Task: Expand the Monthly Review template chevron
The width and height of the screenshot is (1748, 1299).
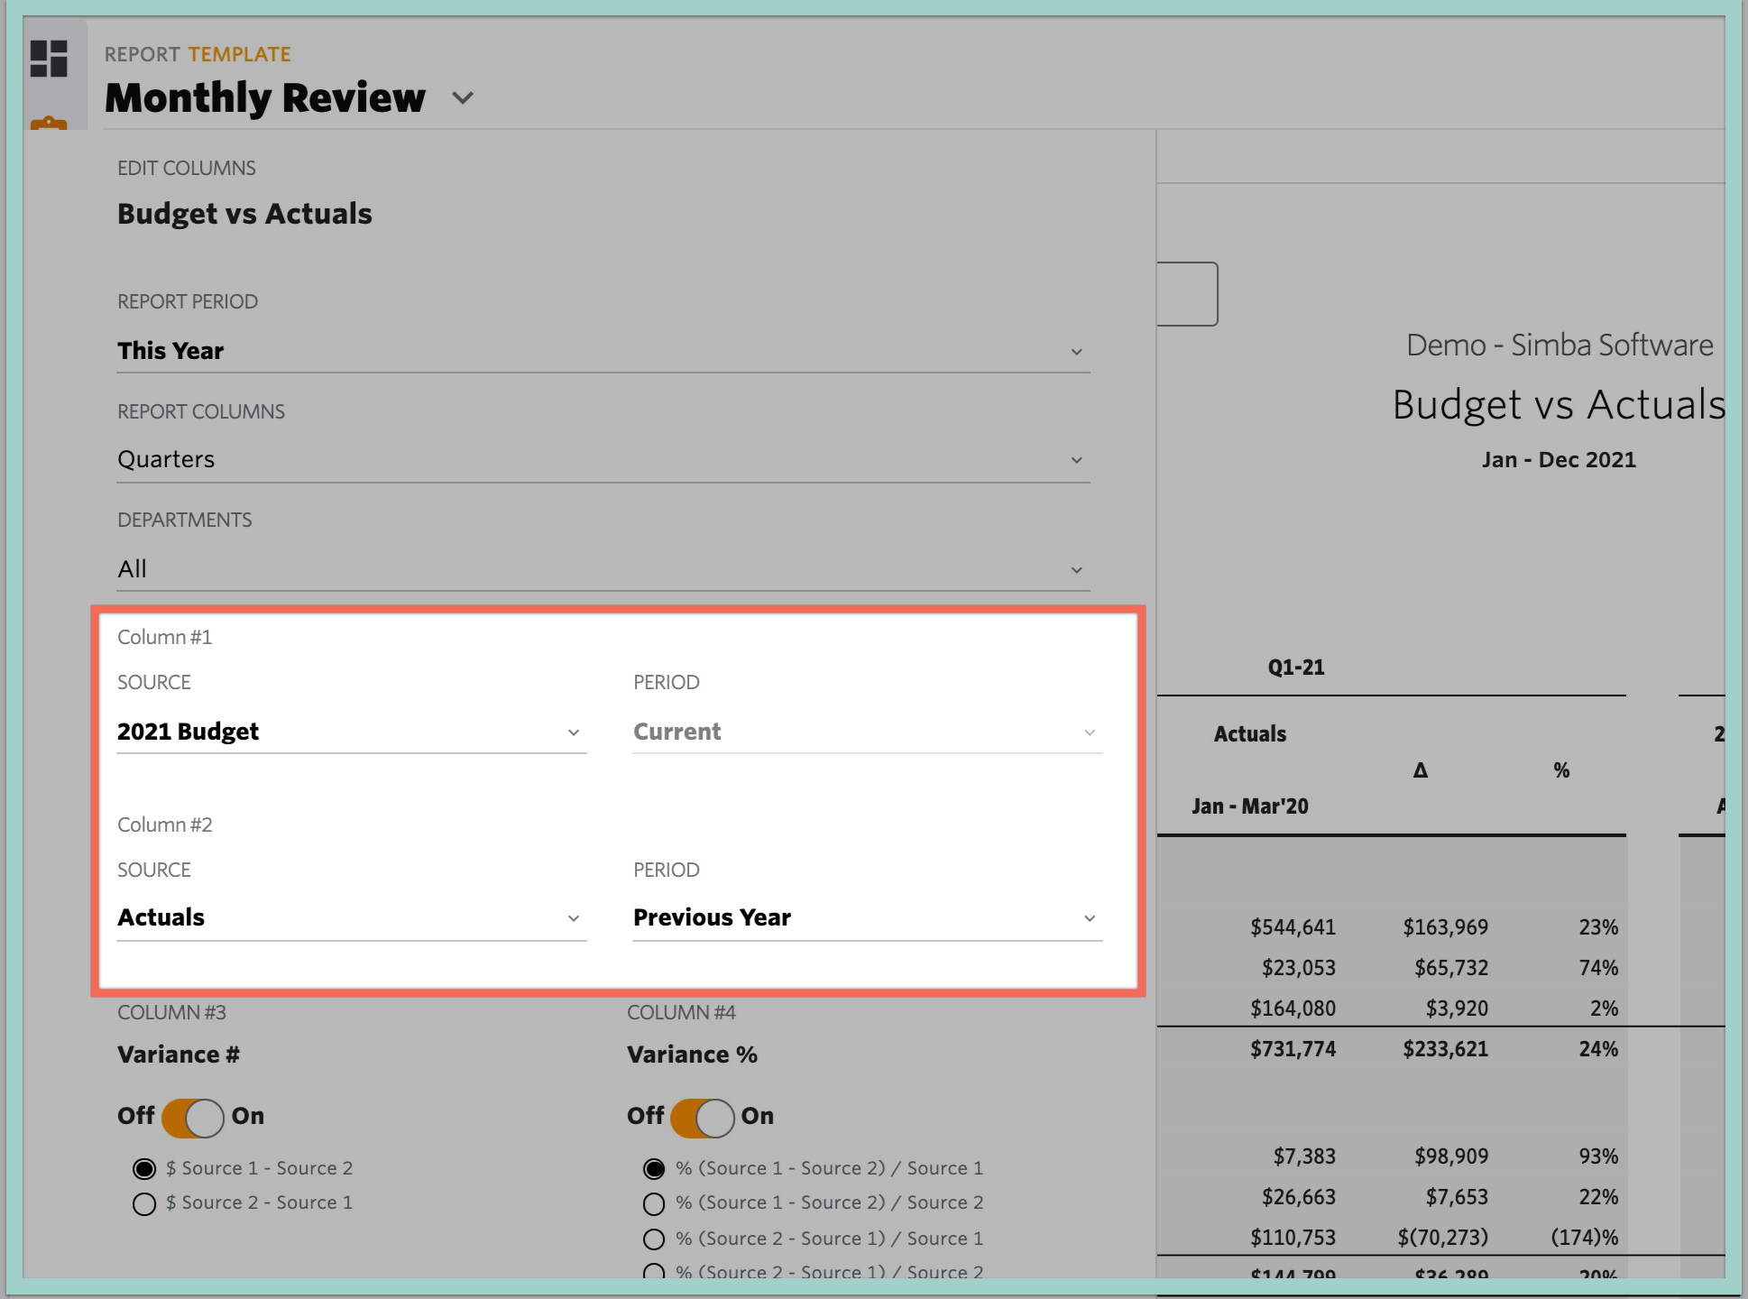Action: [x=463, y=97]
